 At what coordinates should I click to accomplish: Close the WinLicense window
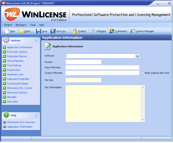tap(169, 3)
